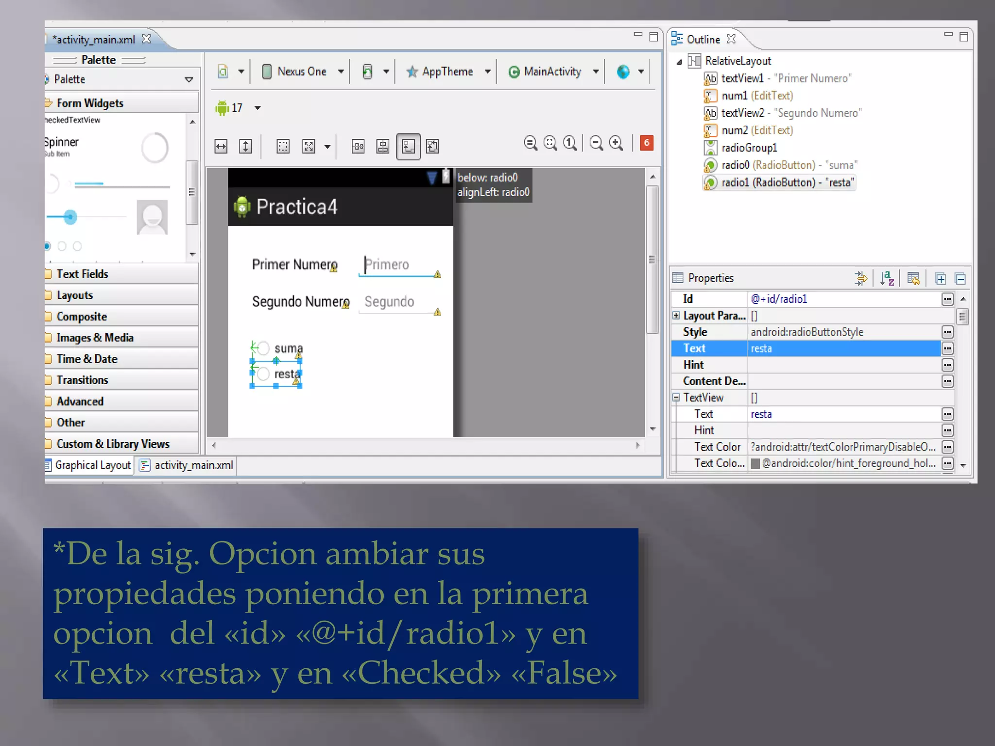Expand the Layout Parameters property group
995x746 pixels.
pos(676,315)
